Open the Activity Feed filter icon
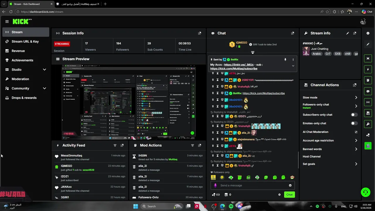Image resolution: width=375 pixels, height=211 pixels. point(115,145)
